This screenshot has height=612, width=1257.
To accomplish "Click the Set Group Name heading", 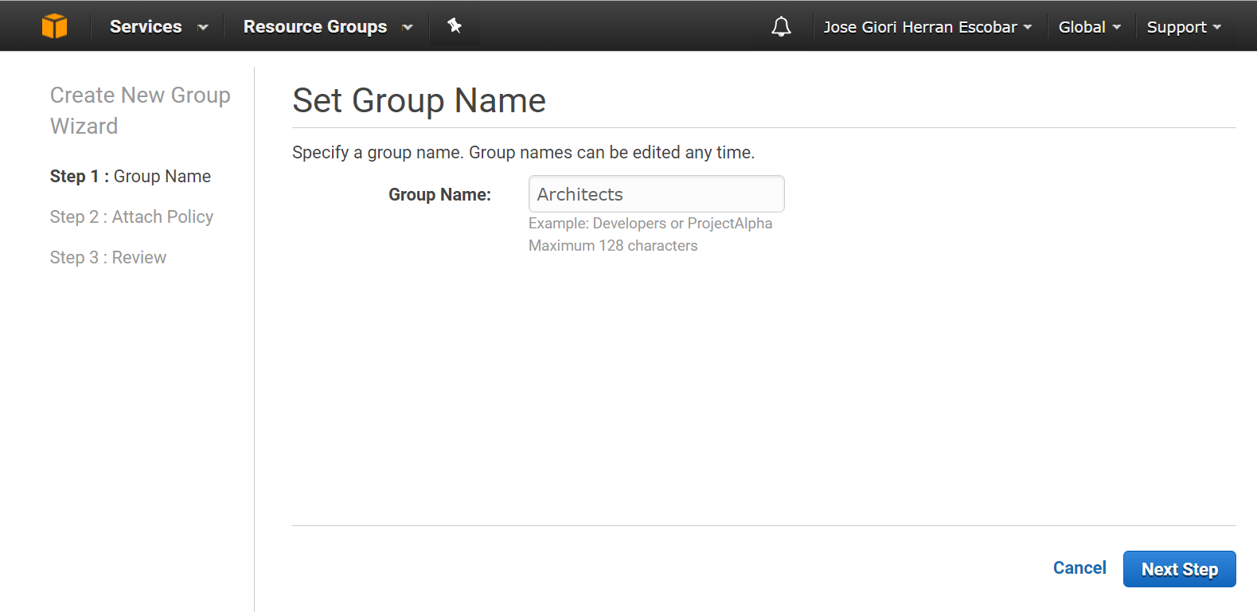I will click(419, 101).
